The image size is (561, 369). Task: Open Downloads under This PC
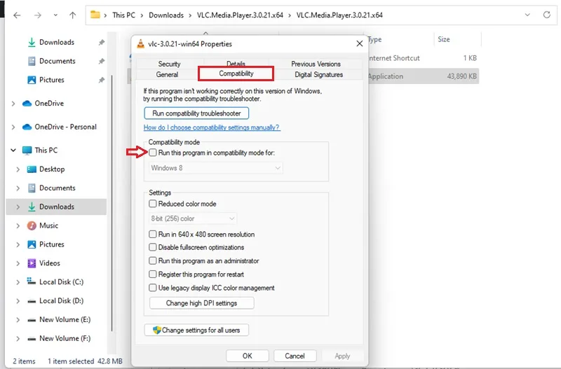click(57, 207)
